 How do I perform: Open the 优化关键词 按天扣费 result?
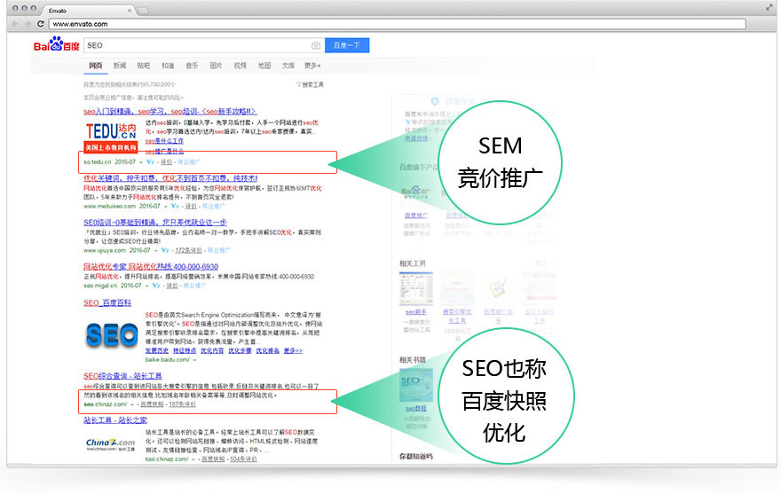(x=170, y=178)
